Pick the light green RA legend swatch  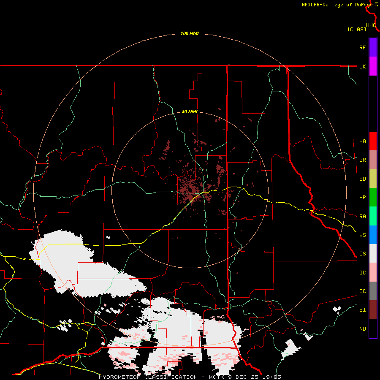373,216
